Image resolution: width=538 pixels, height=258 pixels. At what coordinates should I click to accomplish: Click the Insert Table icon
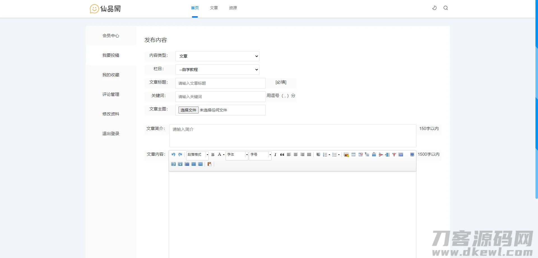click(x=354, y=155)
